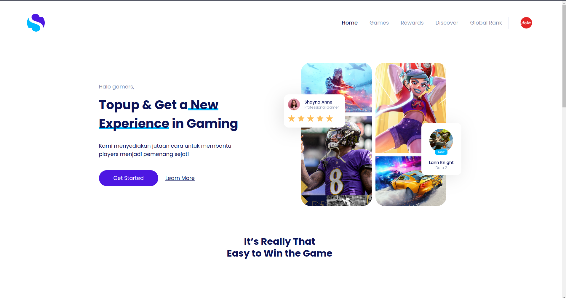Go to the Games menu
Image resolution: width=566 pixels, height=298 pixels.
click(x=379, y=23)
